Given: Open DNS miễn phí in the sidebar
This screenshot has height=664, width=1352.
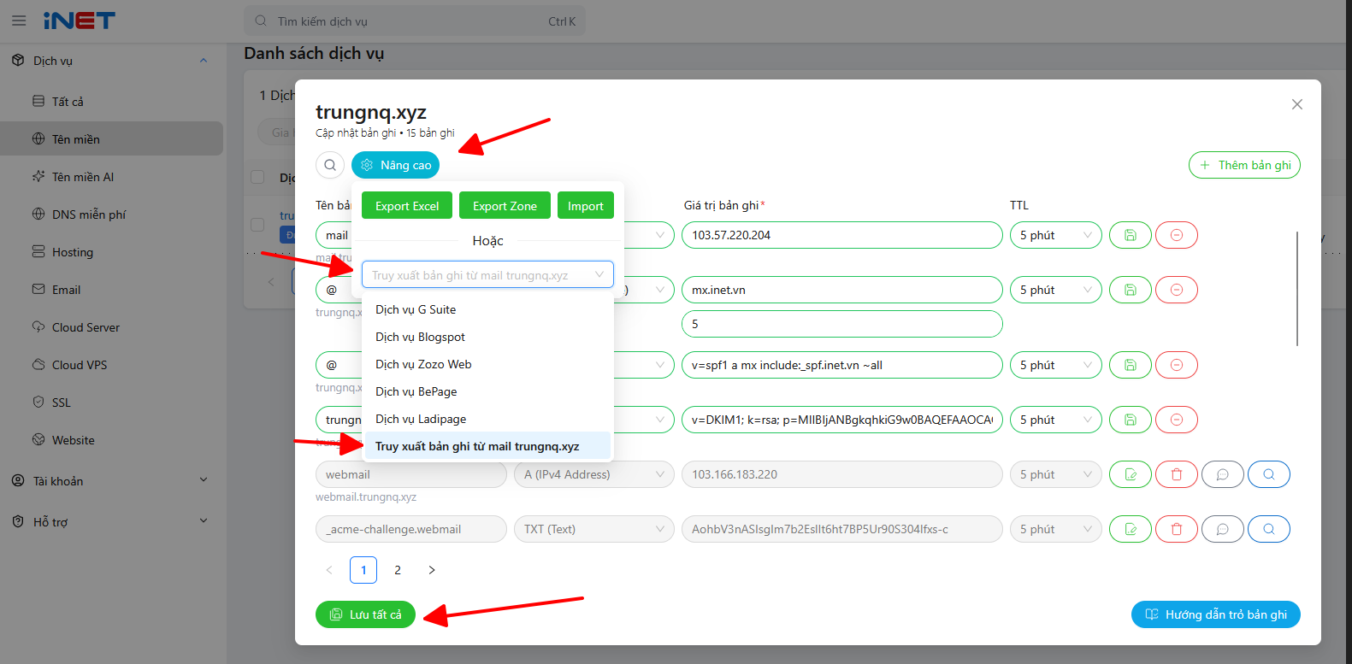Looking at the screenshot, I should point(111,214).
